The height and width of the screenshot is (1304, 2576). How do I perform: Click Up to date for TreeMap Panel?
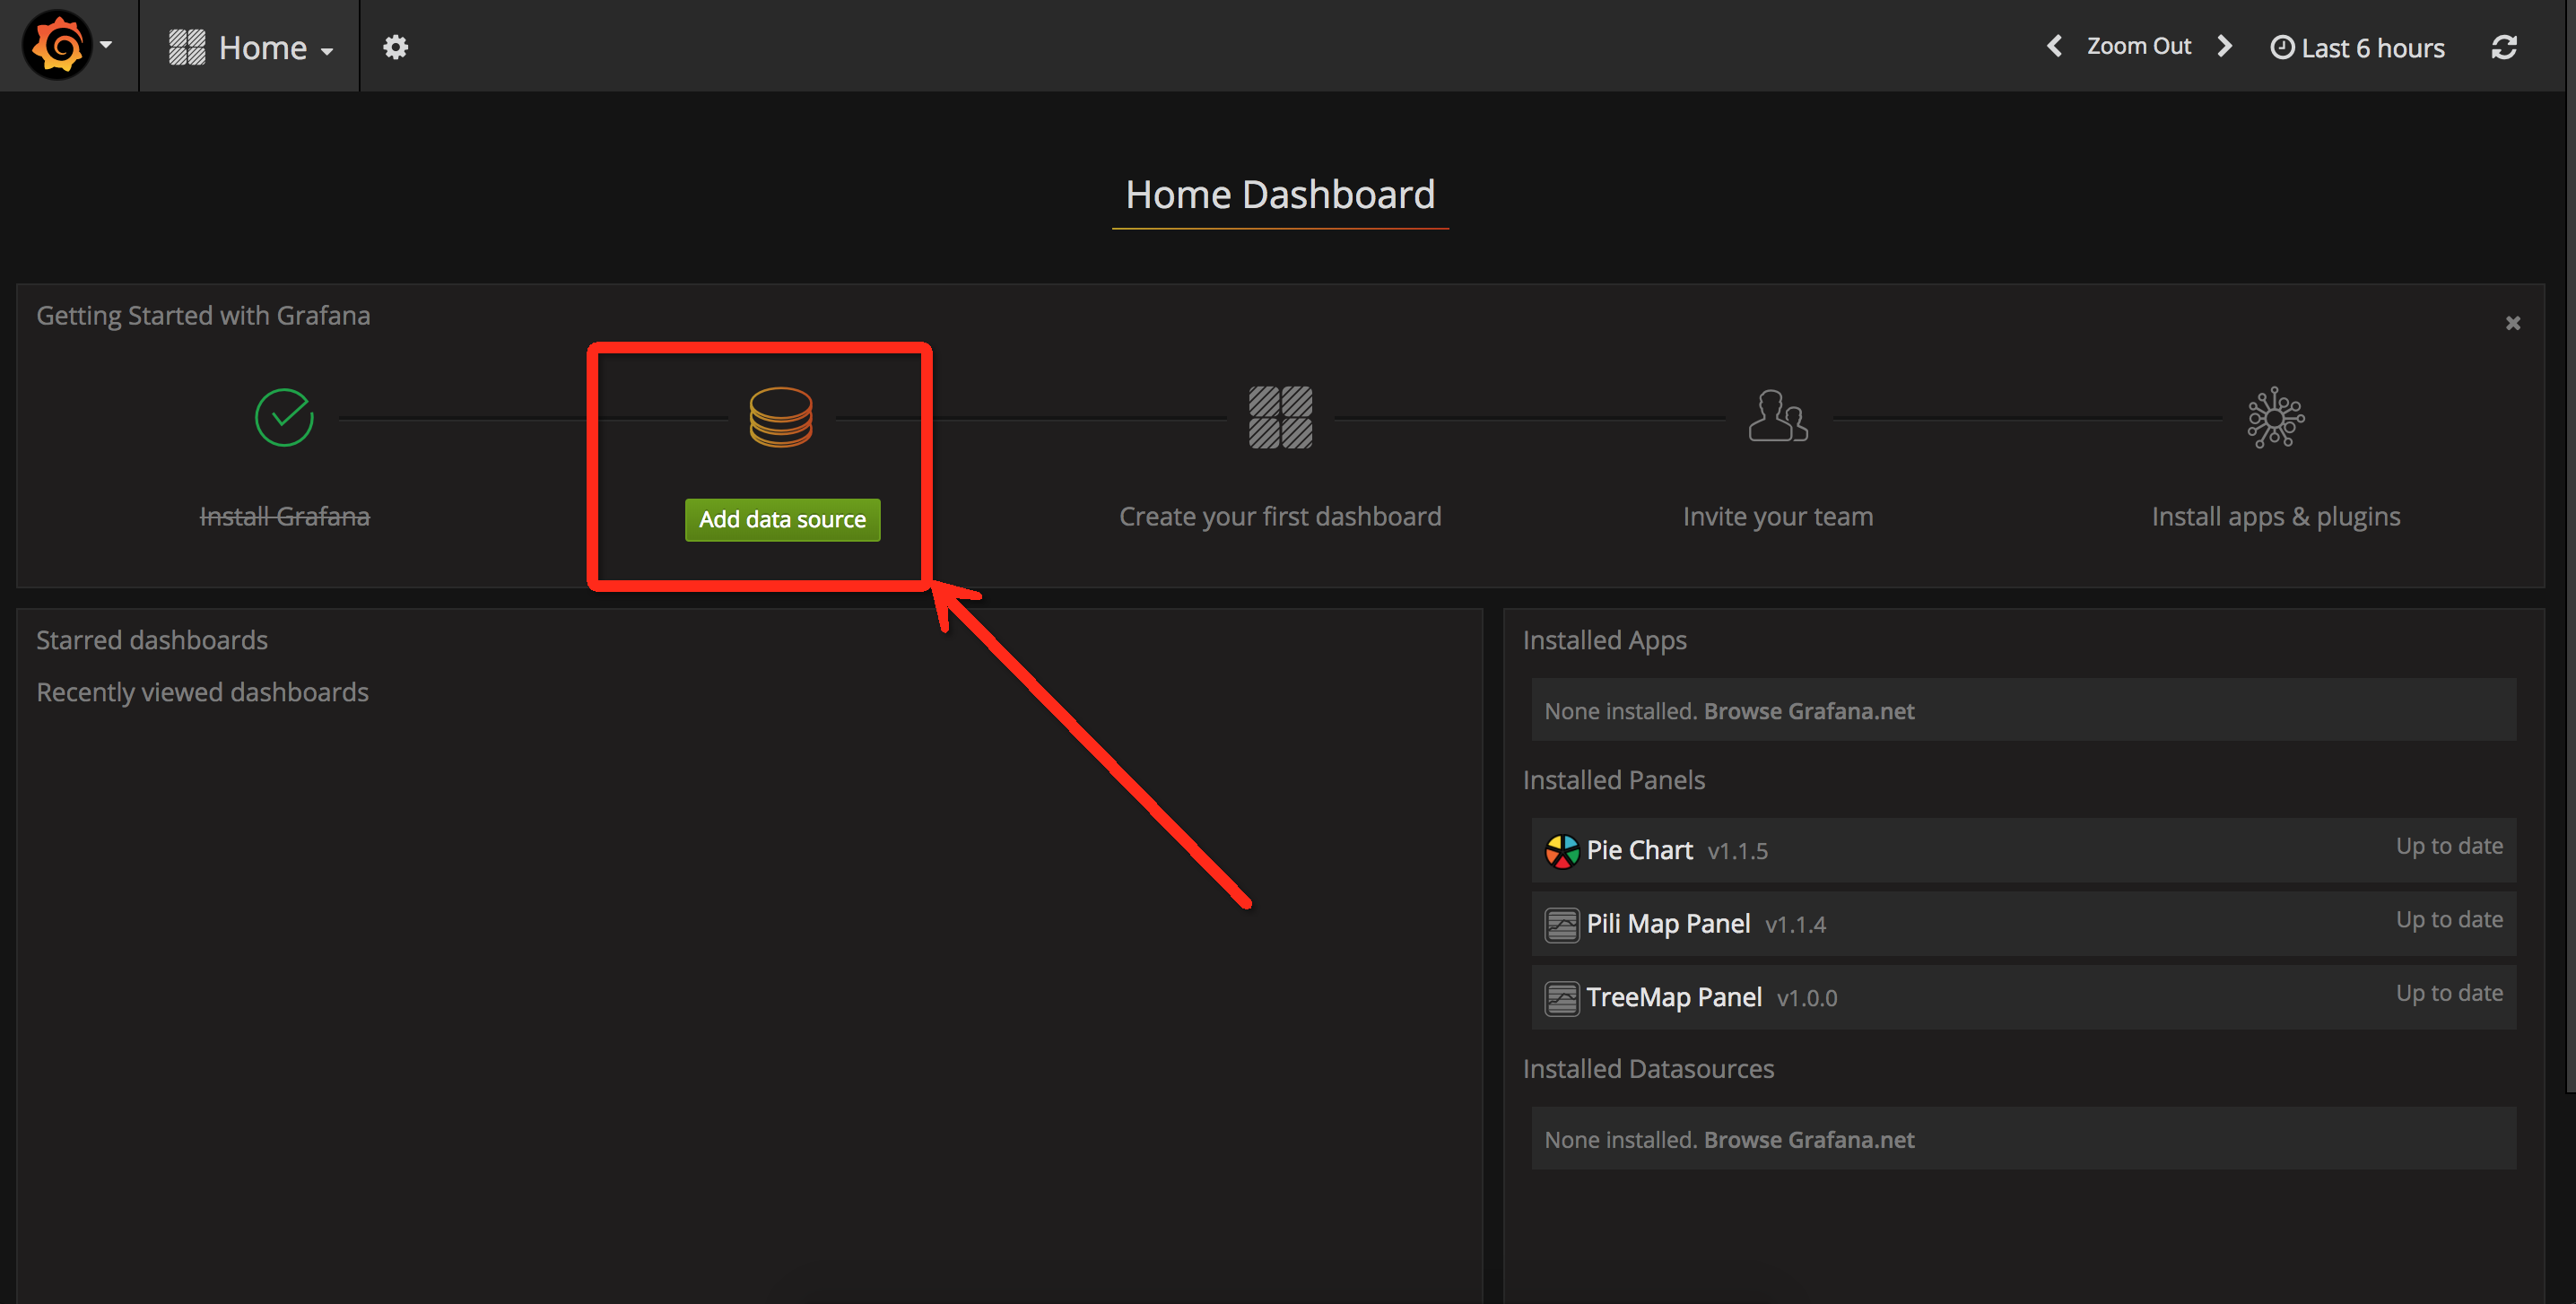pos(2449,993)
